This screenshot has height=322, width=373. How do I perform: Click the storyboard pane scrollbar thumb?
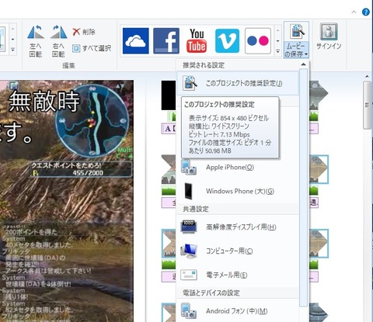[367, 105]
